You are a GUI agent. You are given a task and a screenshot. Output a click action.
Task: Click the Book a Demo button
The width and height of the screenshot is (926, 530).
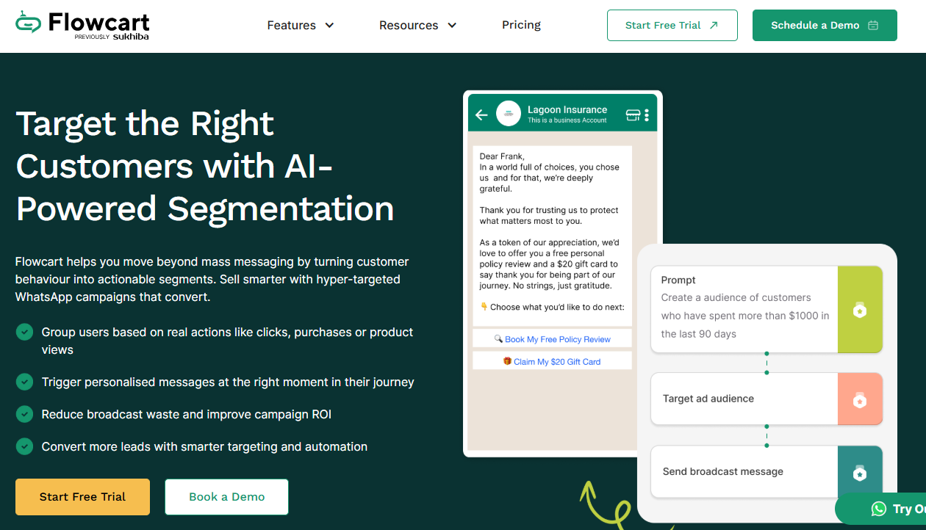226,497
